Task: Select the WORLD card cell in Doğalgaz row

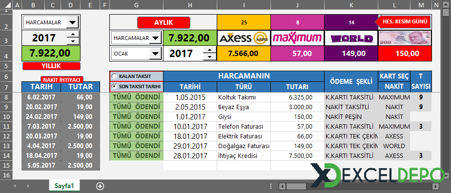Action: [x=394, y=146]
